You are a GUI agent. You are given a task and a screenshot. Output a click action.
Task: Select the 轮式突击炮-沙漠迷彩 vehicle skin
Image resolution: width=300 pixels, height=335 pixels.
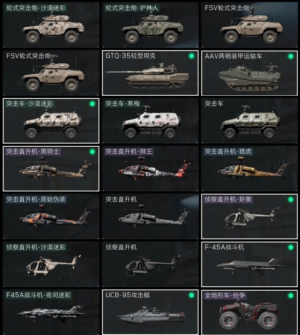click(x=51, y=25)
